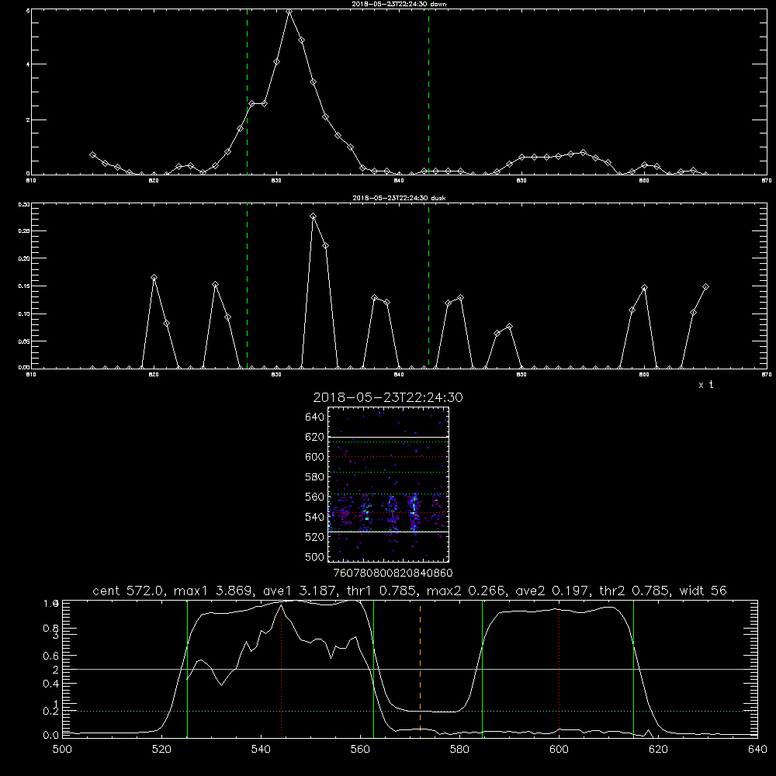The image size is (776, 776).
Task: Click the dawn plot title '2018-05-23T22:24:30 dawn'
Action: tap(399, 4)
